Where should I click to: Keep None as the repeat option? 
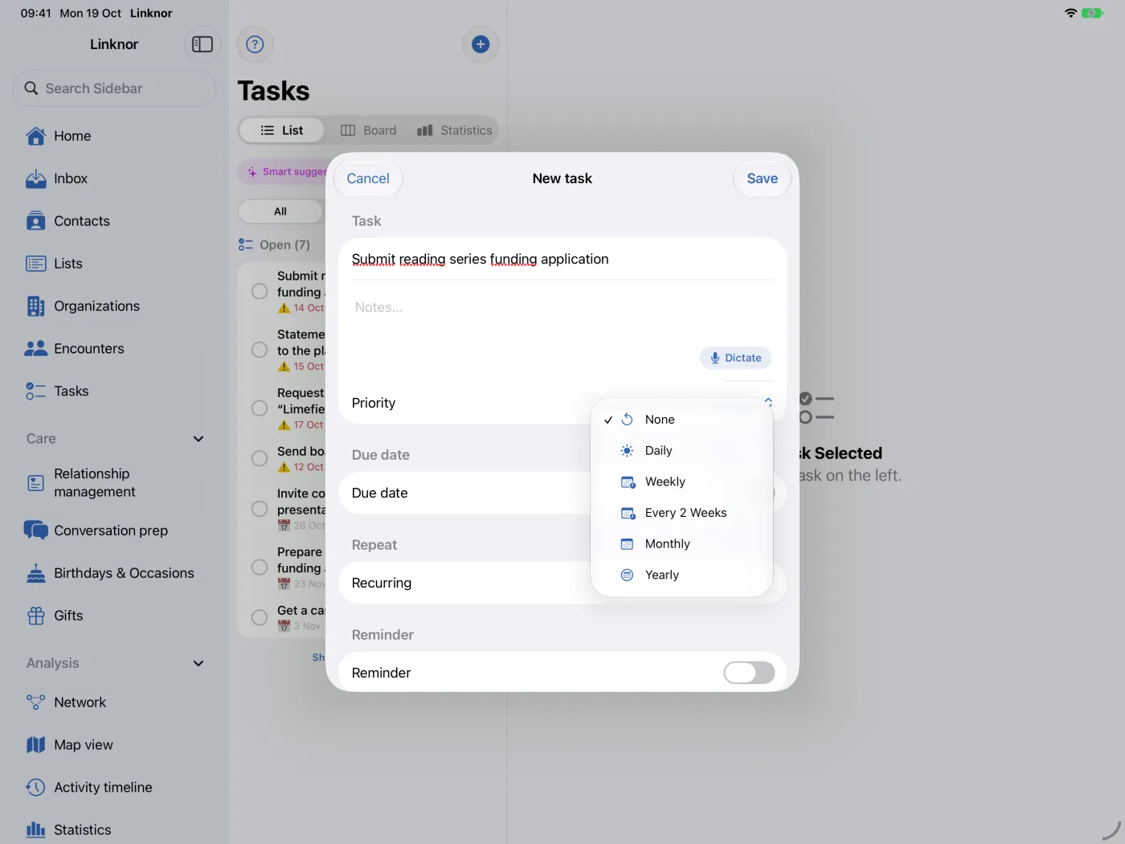click(681, 420)
